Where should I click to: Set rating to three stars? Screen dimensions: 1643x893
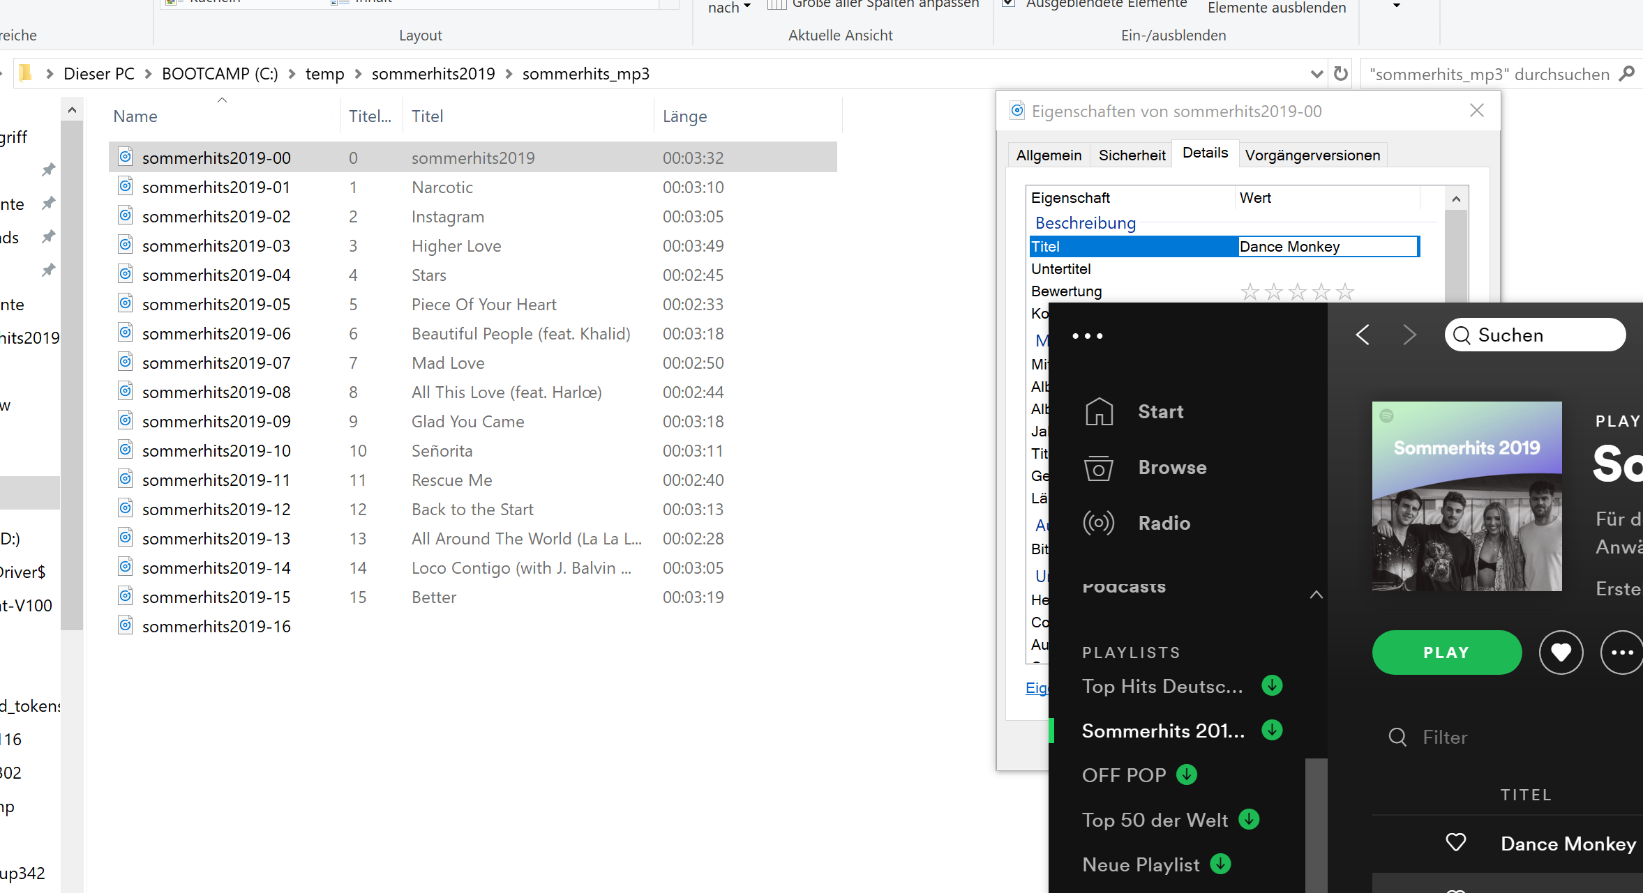[1297, 291]
